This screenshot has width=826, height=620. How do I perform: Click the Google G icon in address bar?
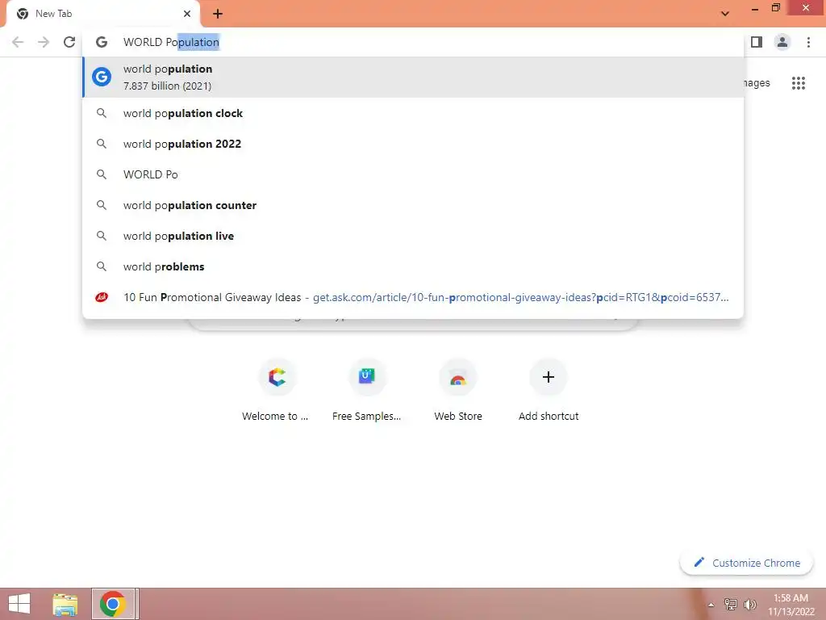tap(101, 42)
